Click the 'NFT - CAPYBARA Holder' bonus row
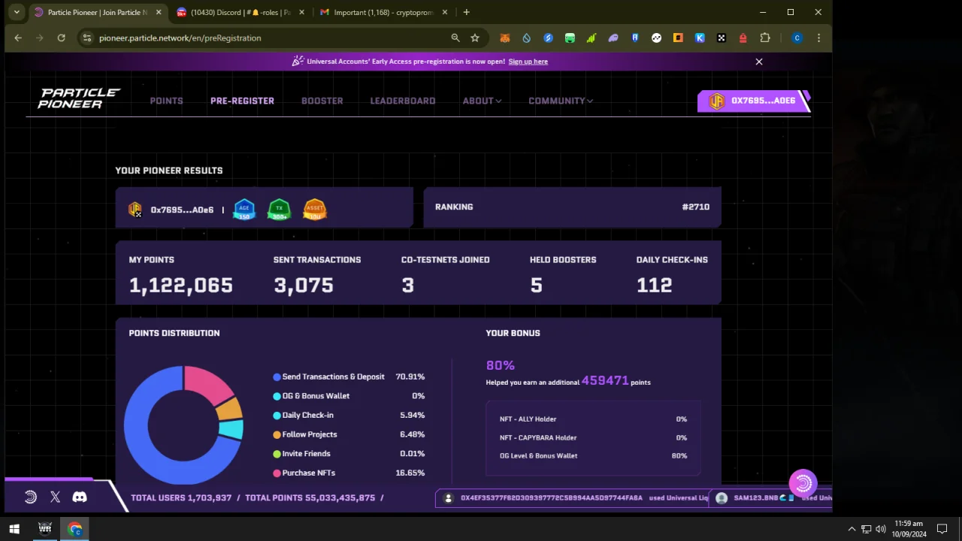The width and height of the screenshot is (962, 541). [593, 437]
